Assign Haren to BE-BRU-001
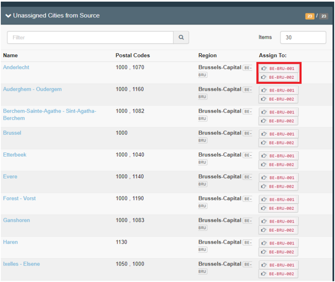 tap(278, 243)
